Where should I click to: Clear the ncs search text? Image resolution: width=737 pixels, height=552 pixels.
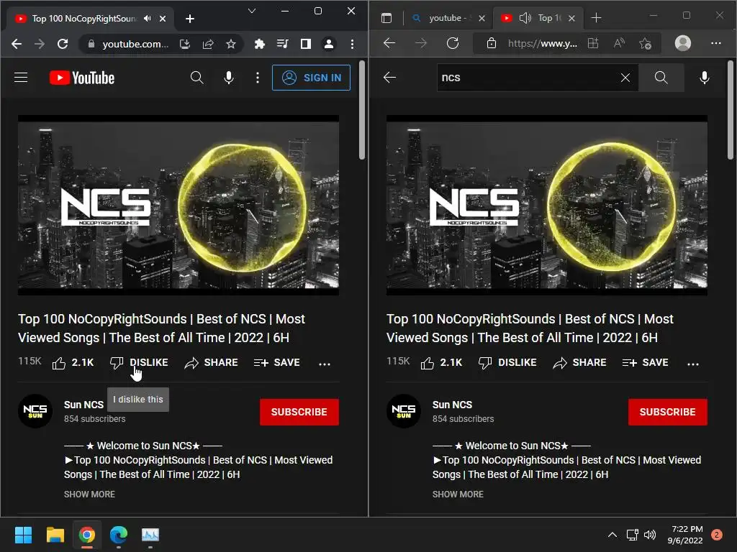(625, 78)
